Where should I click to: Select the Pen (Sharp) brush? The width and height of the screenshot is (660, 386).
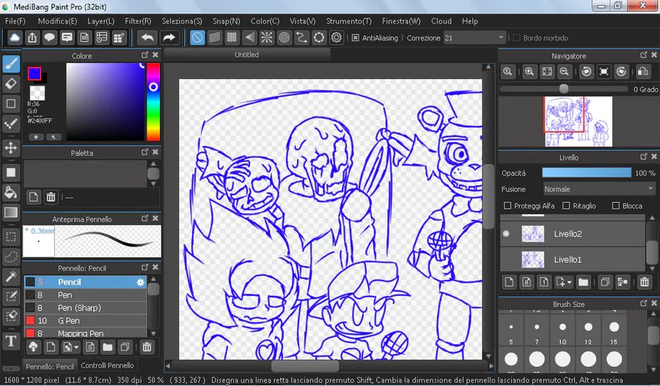[86, 308]
